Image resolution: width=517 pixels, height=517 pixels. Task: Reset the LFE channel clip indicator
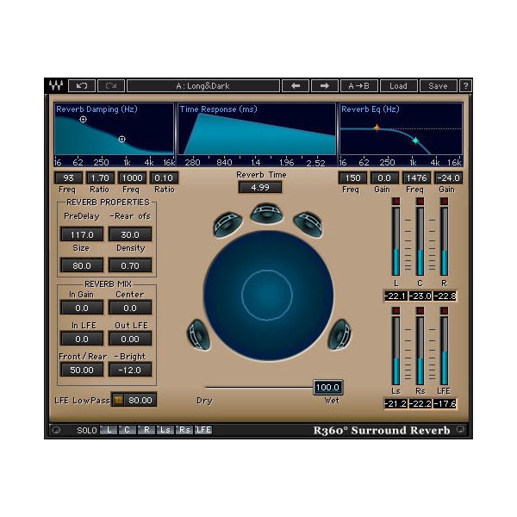click(444, 310)
